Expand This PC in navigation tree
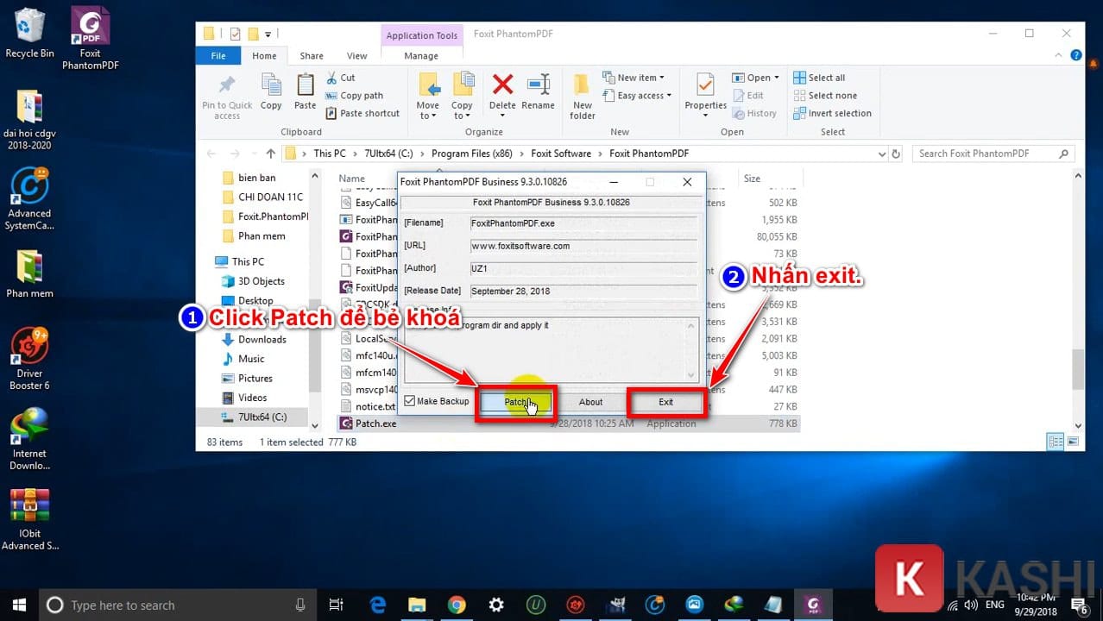Screen dimensions: 1103x621 (x=217, y=261)
